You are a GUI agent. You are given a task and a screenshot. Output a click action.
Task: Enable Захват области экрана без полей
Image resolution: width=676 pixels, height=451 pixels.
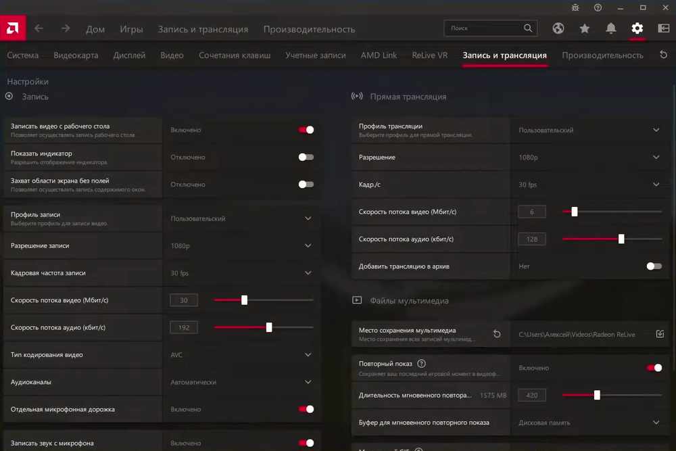(306, 184)
